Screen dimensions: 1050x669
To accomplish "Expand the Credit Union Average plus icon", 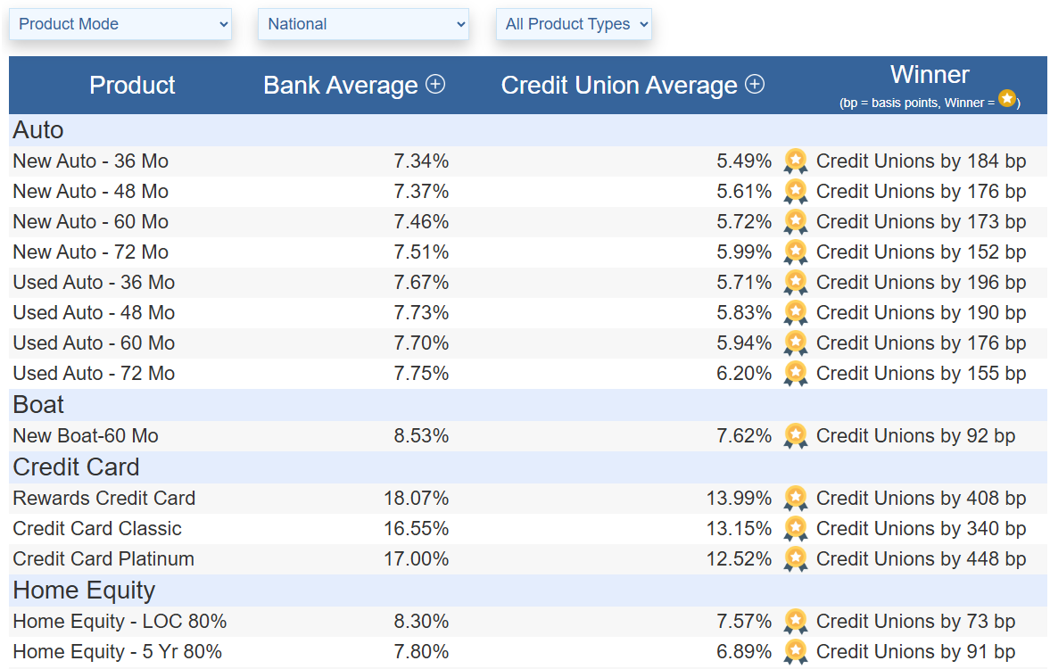I will (755, 84).
